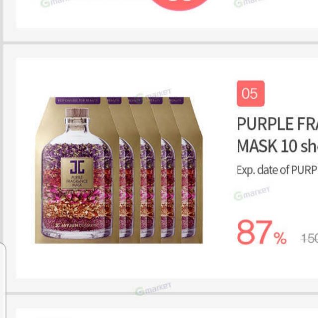Viewport: 318px width, 318px height.
Task: Click the partial red circle badge at top
Action: point(180,5)
